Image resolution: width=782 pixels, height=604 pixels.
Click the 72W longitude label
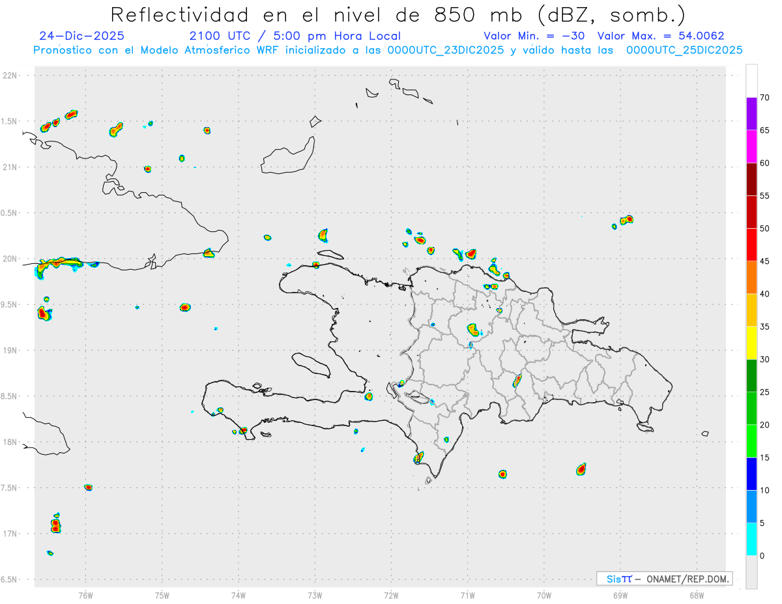[391, 596]
